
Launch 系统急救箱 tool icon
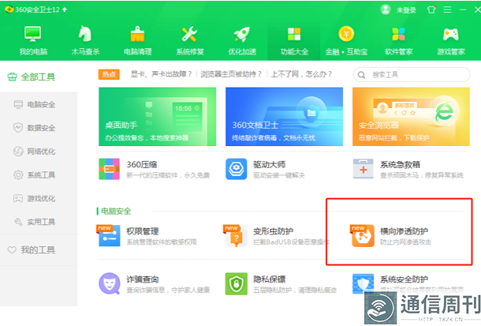pos(364,169)
